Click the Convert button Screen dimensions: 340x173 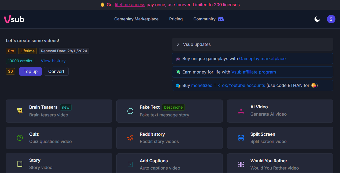point(56,71)
